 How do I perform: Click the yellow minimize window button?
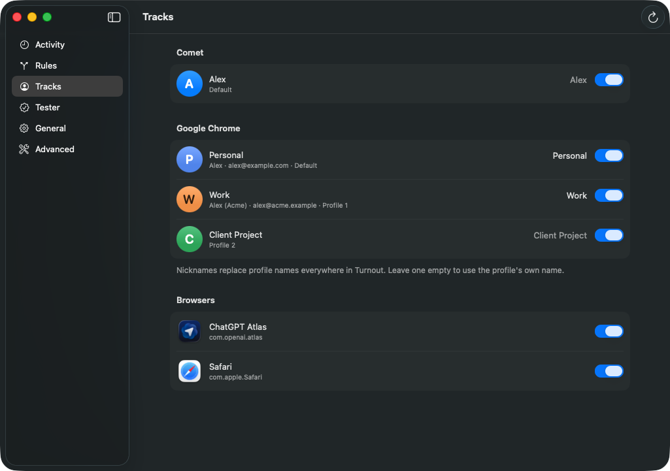tap(32, 17)
